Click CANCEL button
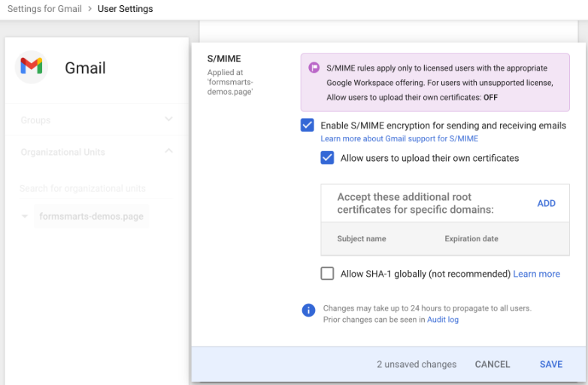The image size is (588, 385). coord(493,365)
